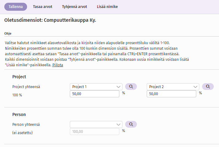
Task: Click the 'Project yhteensä' label
Action: (26, 87)
